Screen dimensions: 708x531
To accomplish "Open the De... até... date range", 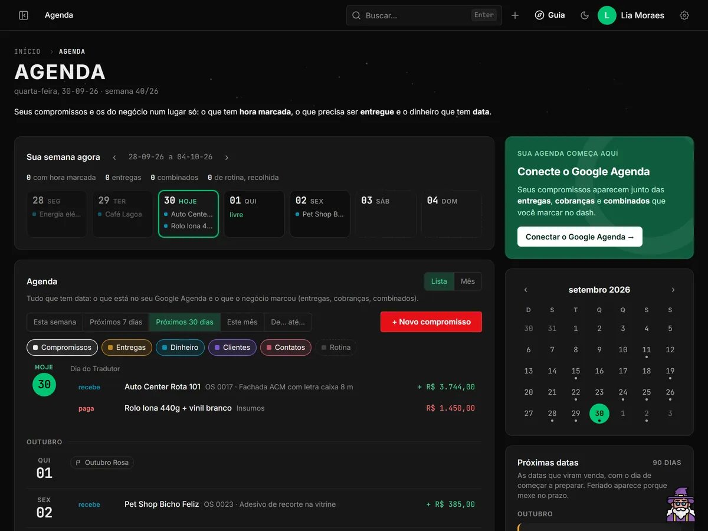I will 288,322.
